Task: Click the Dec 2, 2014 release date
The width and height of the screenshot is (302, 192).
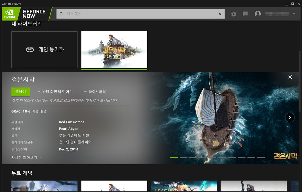Action: point(68,149)
